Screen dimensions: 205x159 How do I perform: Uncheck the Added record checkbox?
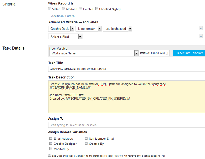coord(50,9)
